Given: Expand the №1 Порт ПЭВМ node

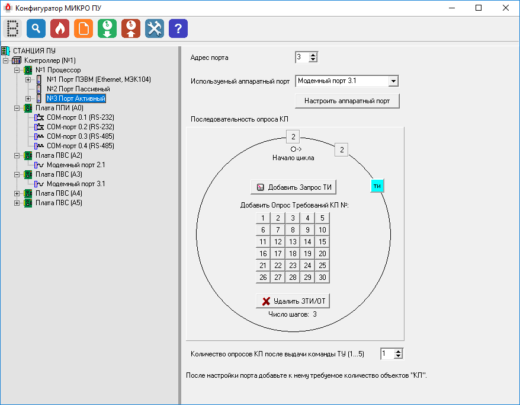Looking at the screenshot, I should pos(28,79).
